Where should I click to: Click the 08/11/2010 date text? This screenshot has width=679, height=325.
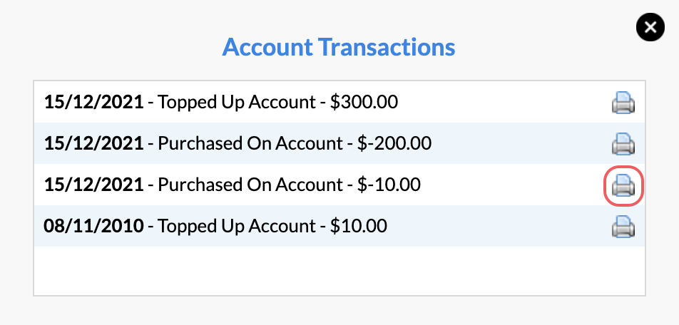[x=93, y=226]
